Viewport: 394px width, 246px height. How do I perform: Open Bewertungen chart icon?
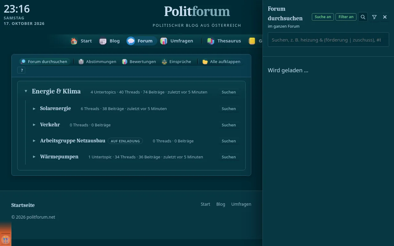124,62
